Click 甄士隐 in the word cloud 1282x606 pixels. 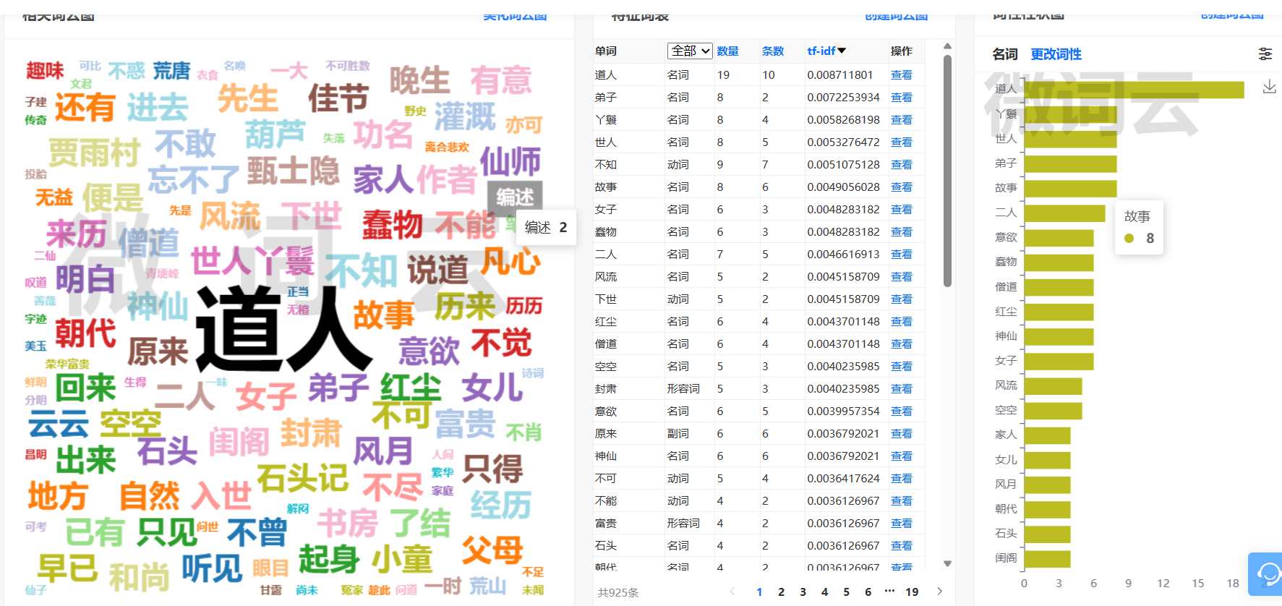pyautogui.click(x=293, y=171)
